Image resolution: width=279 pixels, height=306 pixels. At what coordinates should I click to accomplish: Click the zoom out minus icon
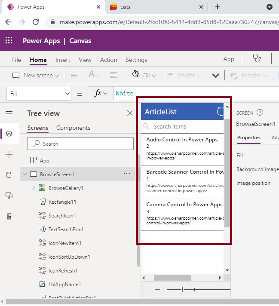[158, 290]
